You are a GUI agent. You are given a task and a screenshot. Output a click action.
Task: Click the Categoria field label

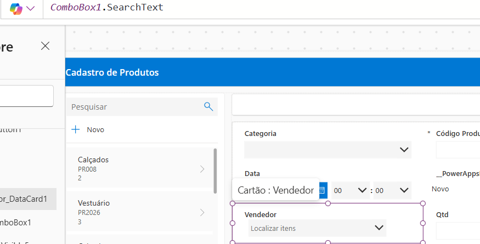point(260,134)
